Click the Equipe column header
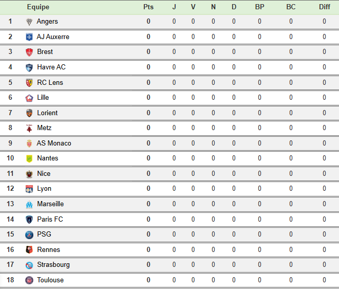Image resolution: width=339 pixels, height=289 pixels. click(x=38, y=7)
